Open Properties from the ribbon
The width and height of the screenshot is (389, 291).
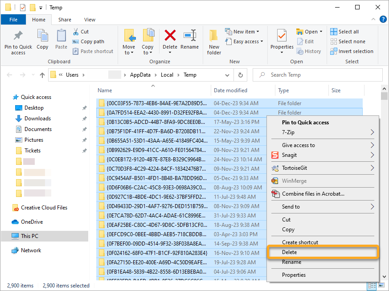point(282,39)
